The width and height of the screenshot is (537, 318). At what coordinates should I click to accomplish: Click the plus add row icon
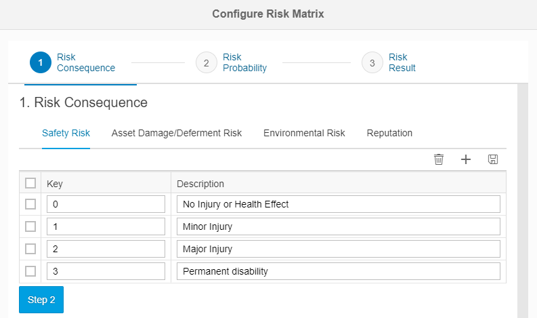coord(466,159)
